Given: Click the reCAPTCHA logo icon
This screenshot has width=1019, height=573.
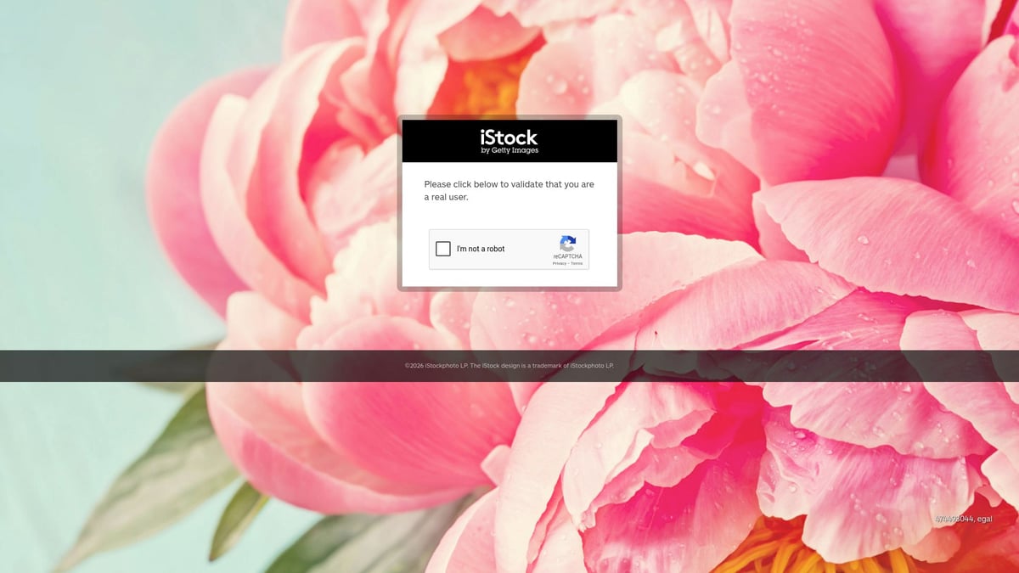Looking at the screenshot, I should [x=568, y=243].
